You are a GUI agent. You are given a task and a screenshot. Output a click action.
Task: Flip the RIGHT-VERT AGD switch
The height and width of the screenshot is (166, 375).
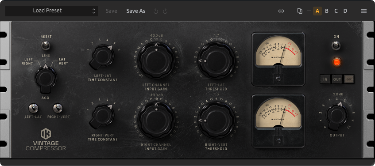[58, 108]
